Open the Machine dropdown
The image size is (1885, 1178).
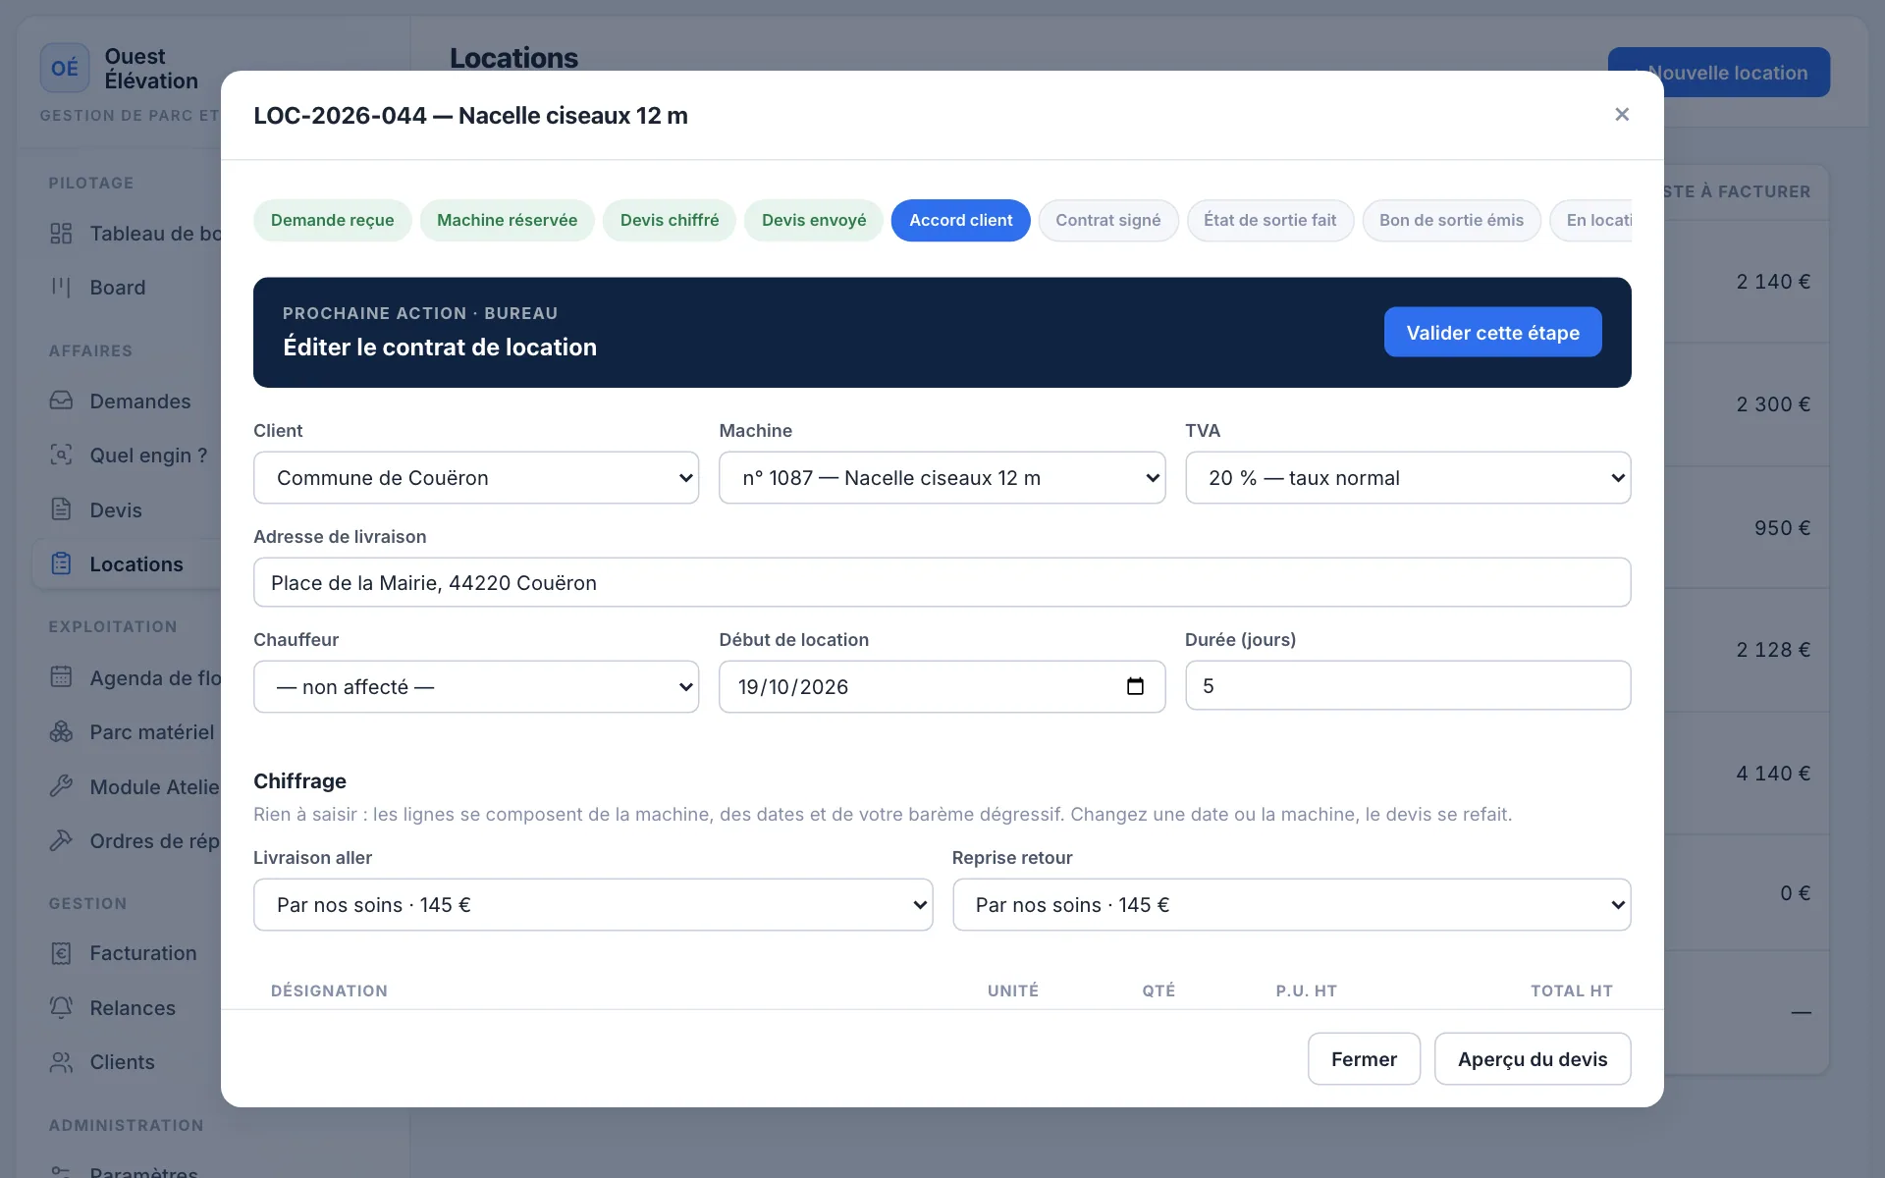[x=942, y=478]
